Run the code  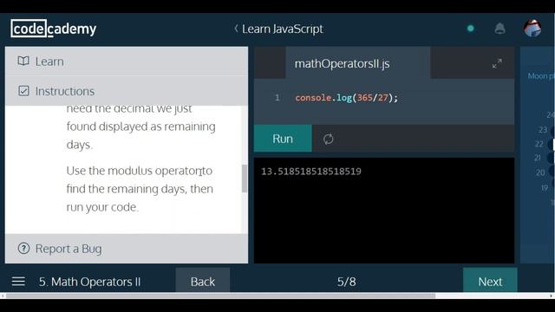point(283,139)
